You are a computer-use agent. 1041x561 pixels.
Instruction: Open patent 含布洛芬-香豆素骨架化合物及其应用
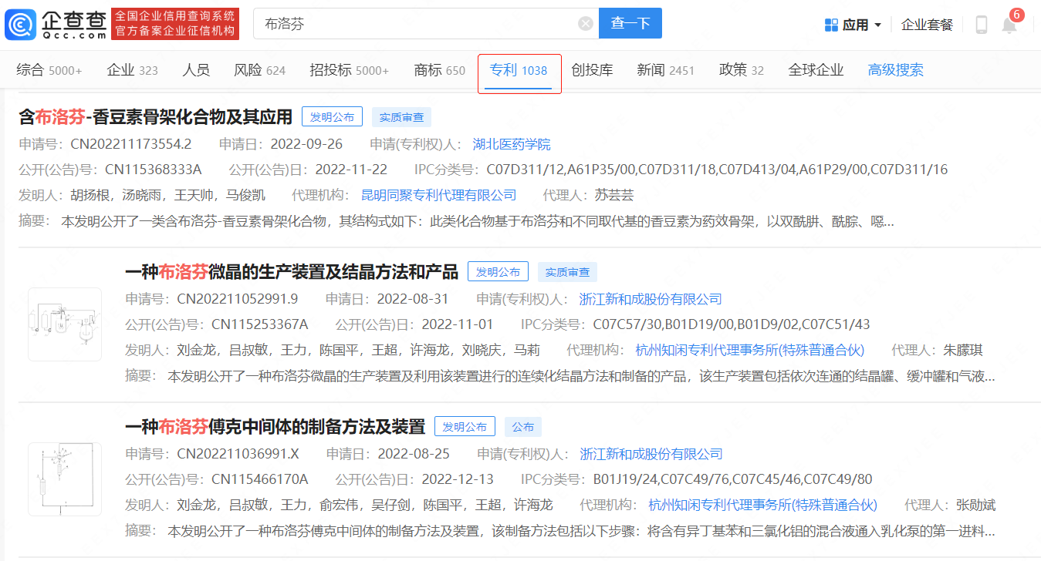156,117
